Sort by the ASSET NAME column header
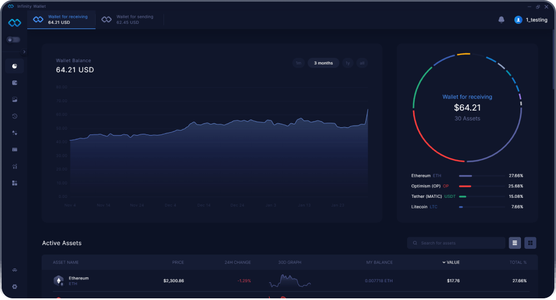Viewport: 556px width, 300px height. click(x=66, y=262)
